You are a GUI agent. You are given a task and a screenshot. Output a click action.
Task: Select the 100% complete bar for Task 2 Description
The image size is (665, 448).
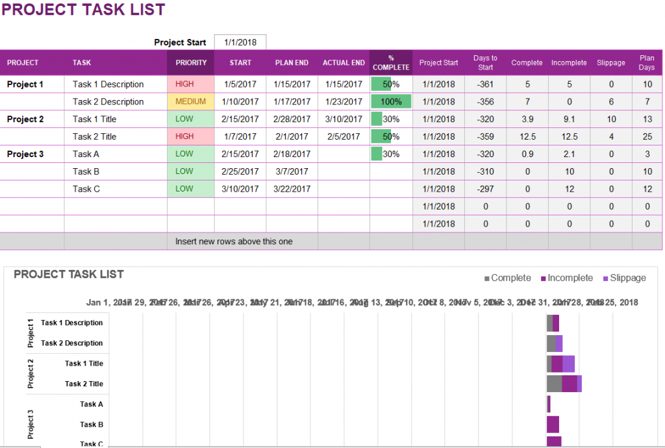(x=390, y=101)
